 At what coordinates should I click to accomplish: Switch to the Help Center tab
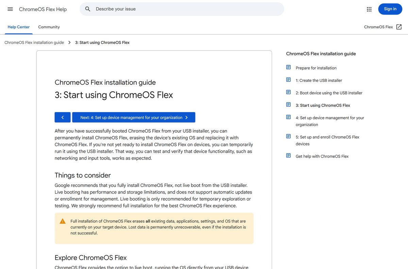pyautogui.click(x=19, y=27)
